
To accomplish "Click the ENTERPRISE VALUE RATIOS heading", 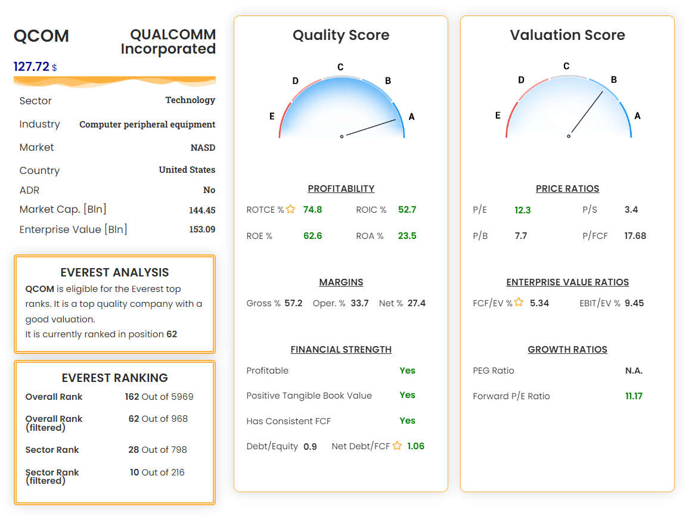I will (x=567, y=282).
